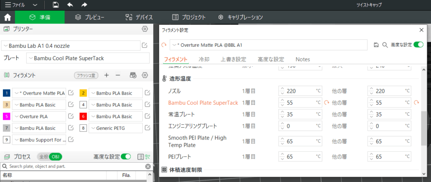Viewport: 431px width, 182px height.
Task: Open filament 1 Overture Matte PLA dropdown
Action: (x=39, y=93)
